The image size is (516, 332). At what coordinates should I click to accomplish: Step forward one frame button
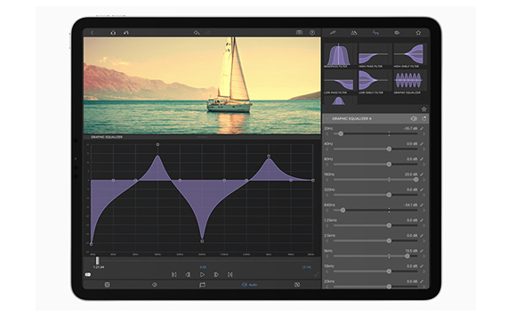pos(216,274)
